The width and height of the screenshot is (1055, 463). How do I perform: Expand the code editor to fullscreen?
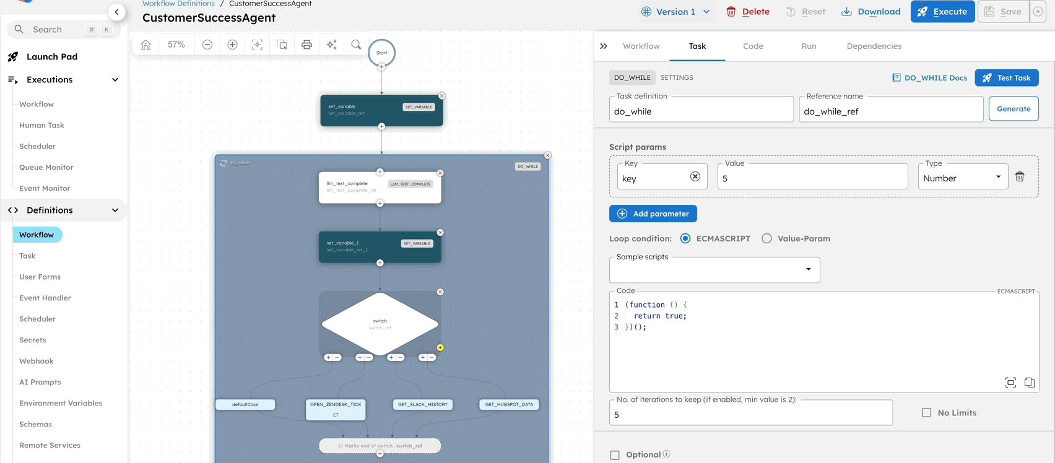(1010, 383)
